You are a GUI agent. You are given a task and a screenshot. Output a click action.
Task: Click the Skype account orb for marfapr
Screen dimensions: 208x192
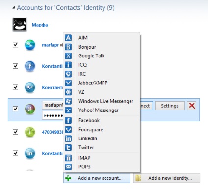30,45
